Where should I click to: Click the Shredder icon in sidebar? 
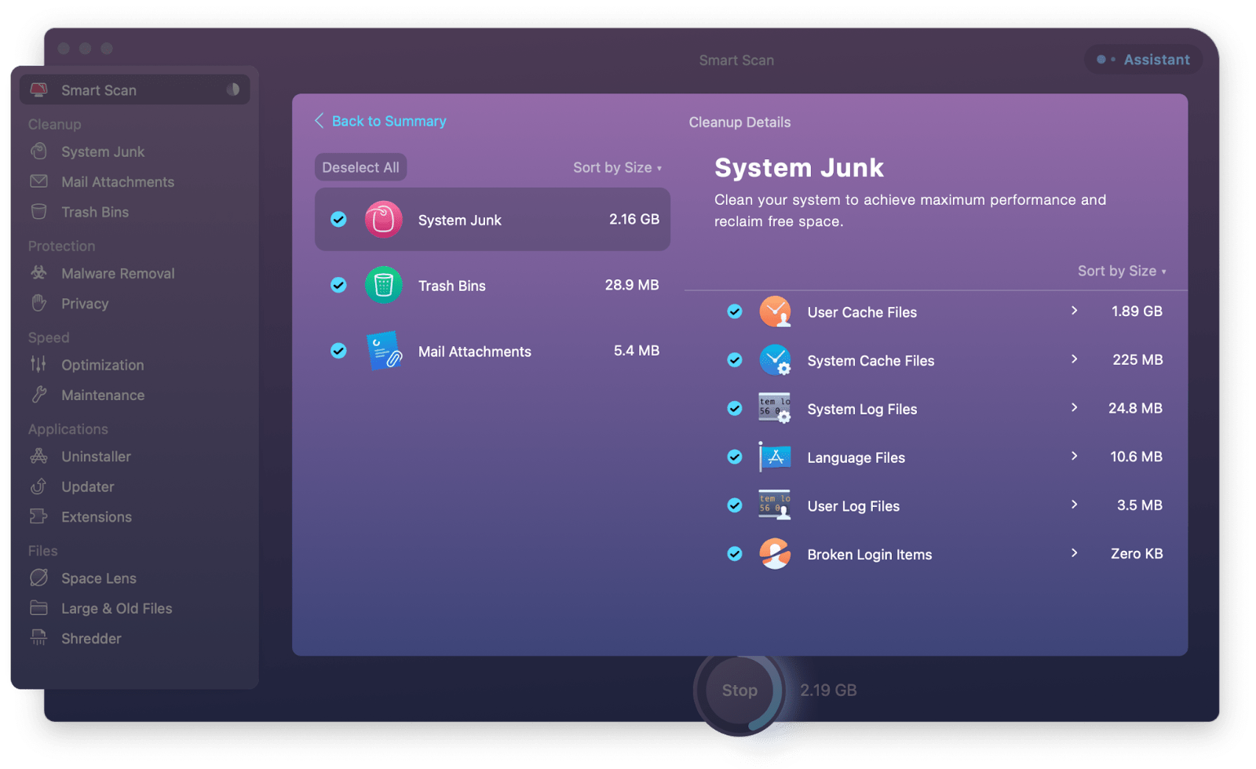[x=38, y=638]
